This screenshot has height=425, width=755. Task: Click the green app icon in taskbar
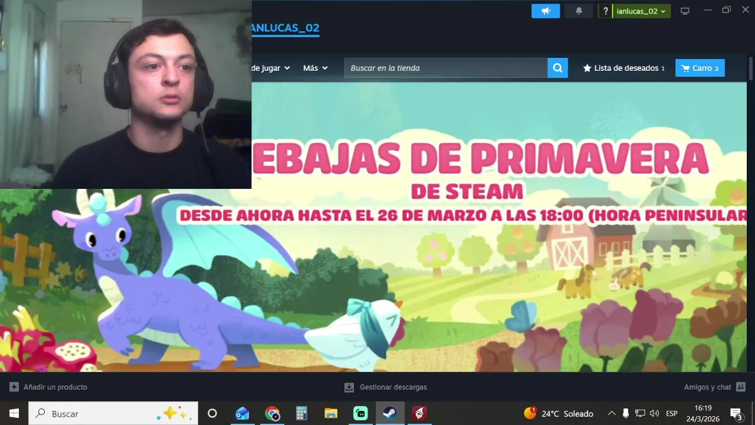point(360,413)
